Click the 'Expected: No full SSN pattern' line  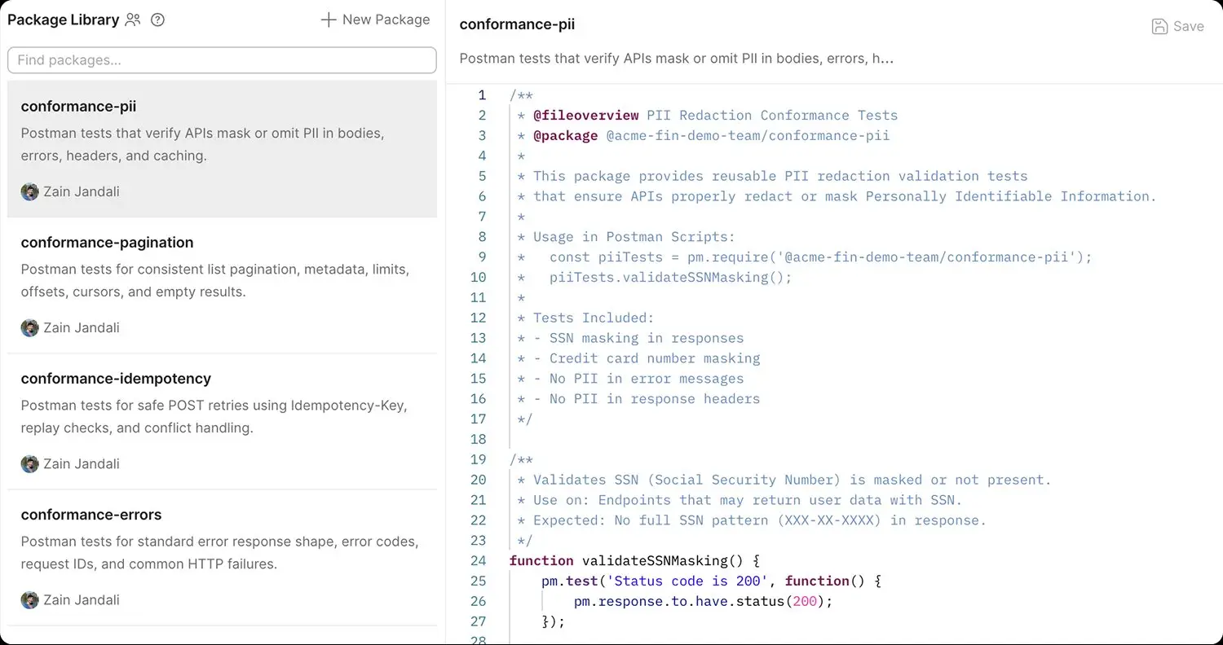coord(752,520)
